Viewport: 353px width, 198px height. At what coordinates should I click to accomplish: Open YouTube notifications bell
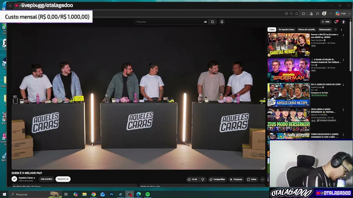tap(336, 22)
